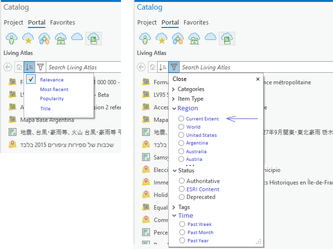The width and height of the screenshot is (333, 250).
Task: Choose Title sort option
Action: pos(45,109)
